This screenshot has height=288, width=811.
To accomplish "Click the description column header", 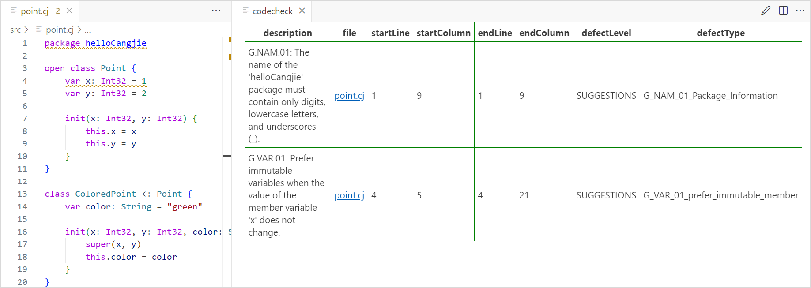I will click(287, 33).
